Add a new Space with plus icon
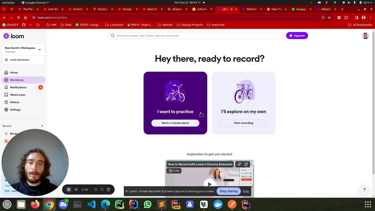 coord(42,126)
